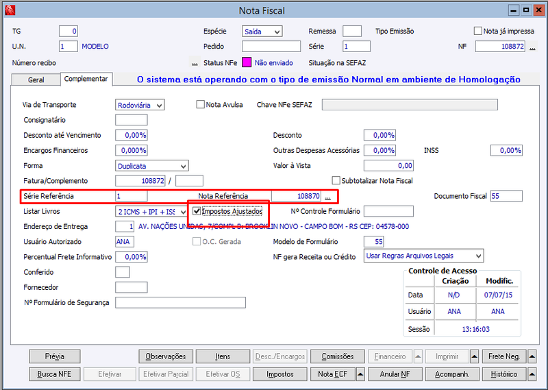The width and height of the screenshot is (548, 390).
Task: Click the INSS percentage field
Action: (506, 150)
